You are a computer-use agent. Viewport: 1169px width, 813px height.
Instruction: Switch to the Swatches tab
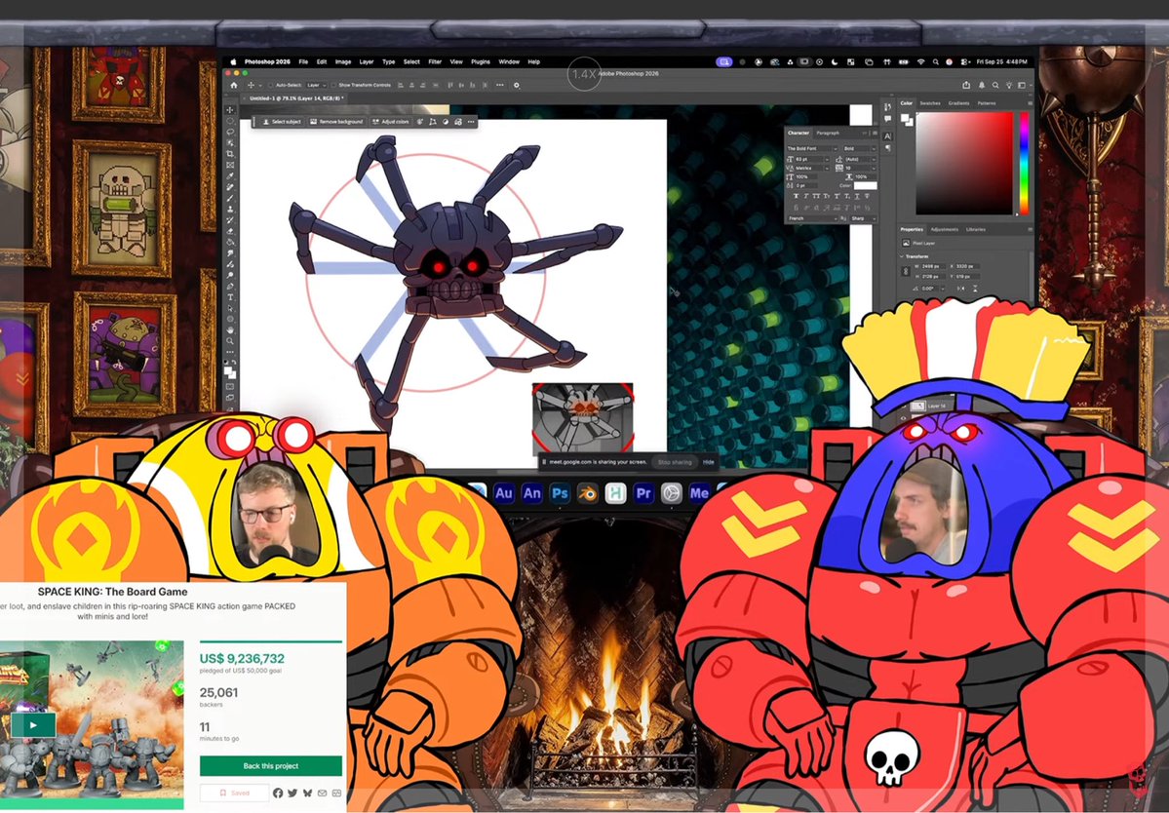pyautogui.click(x=930, y=103)
